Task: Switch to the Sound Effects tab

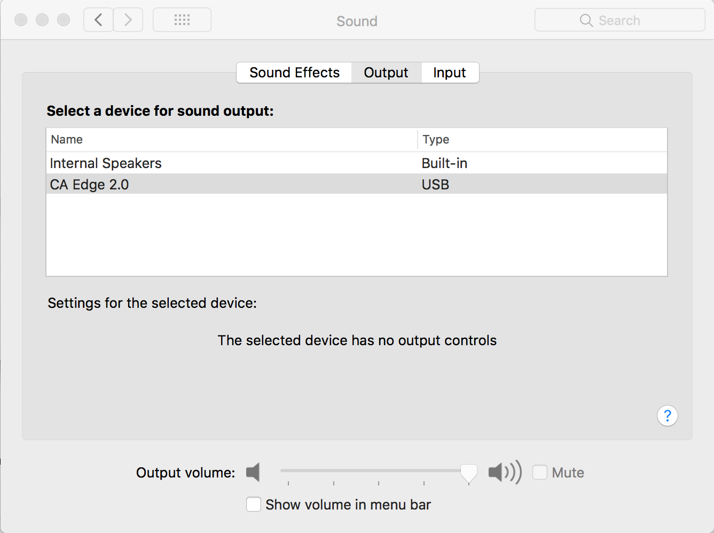Action: coord(294,73)
